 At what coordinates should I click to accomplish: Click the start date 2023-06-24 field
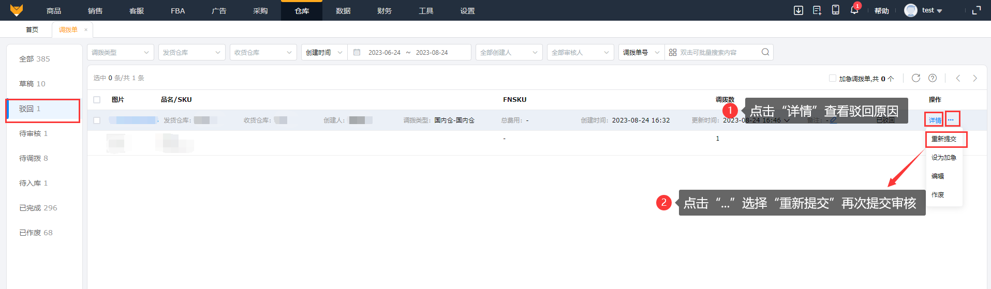[384, 52]
